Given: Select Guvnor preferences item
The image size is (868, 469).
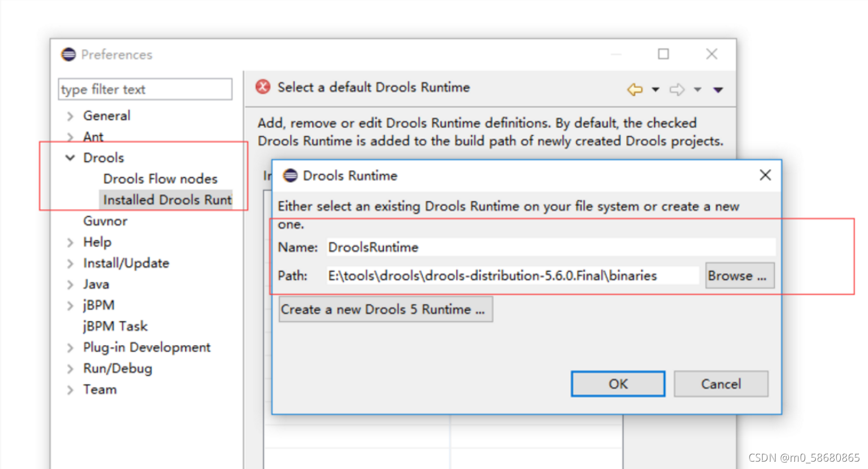Looking at the screenshot, I should [x=105, y=221].
